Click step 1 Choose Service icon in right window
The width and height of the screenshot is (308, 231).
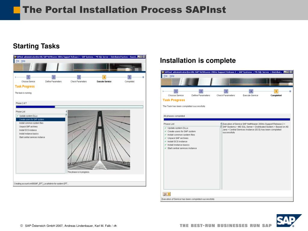pyautogui.click(x=176, y=91)
